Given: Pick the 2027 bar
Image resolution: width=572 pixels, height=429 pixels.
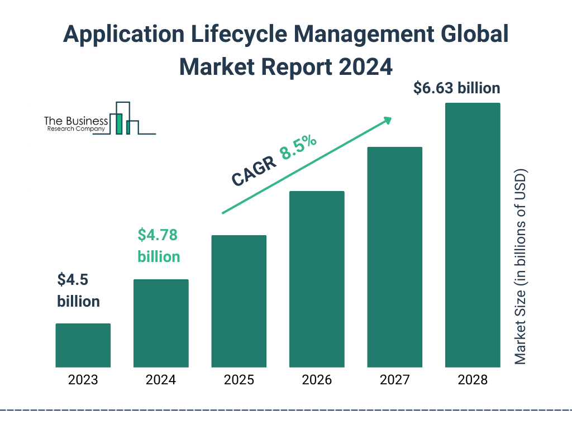Looking at the screenshot, I should [x=394, y=257].
